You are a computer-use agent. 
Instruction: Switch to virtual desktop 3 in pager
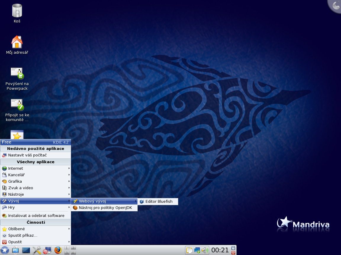67,253
